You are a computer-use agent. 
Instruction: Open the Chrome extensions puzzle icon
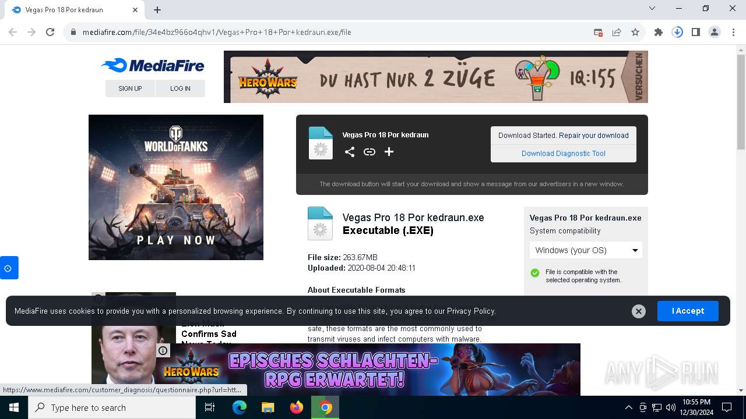point(659,32)
